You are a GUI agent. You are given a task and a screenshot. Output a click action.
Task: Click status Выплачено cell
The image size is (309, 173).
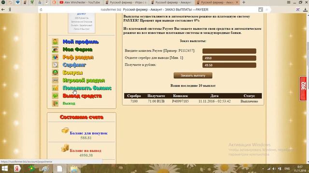tap(249, 101)
